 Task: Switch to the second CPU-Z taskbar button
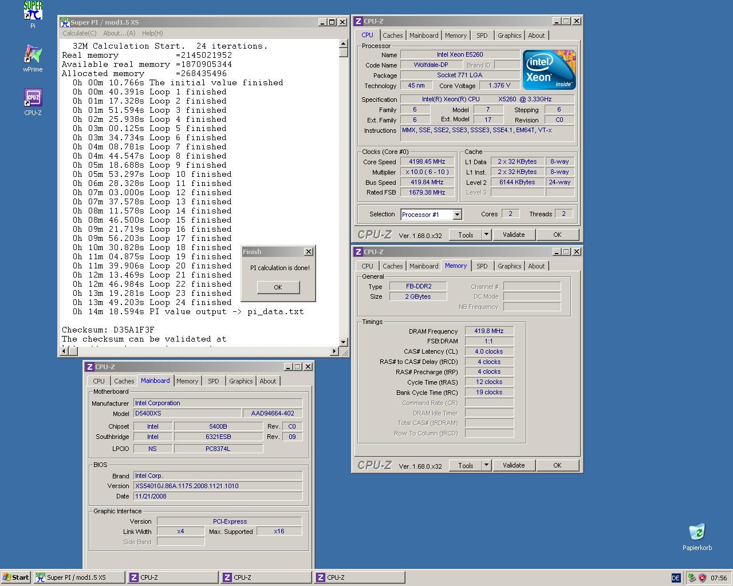point(266,577)
